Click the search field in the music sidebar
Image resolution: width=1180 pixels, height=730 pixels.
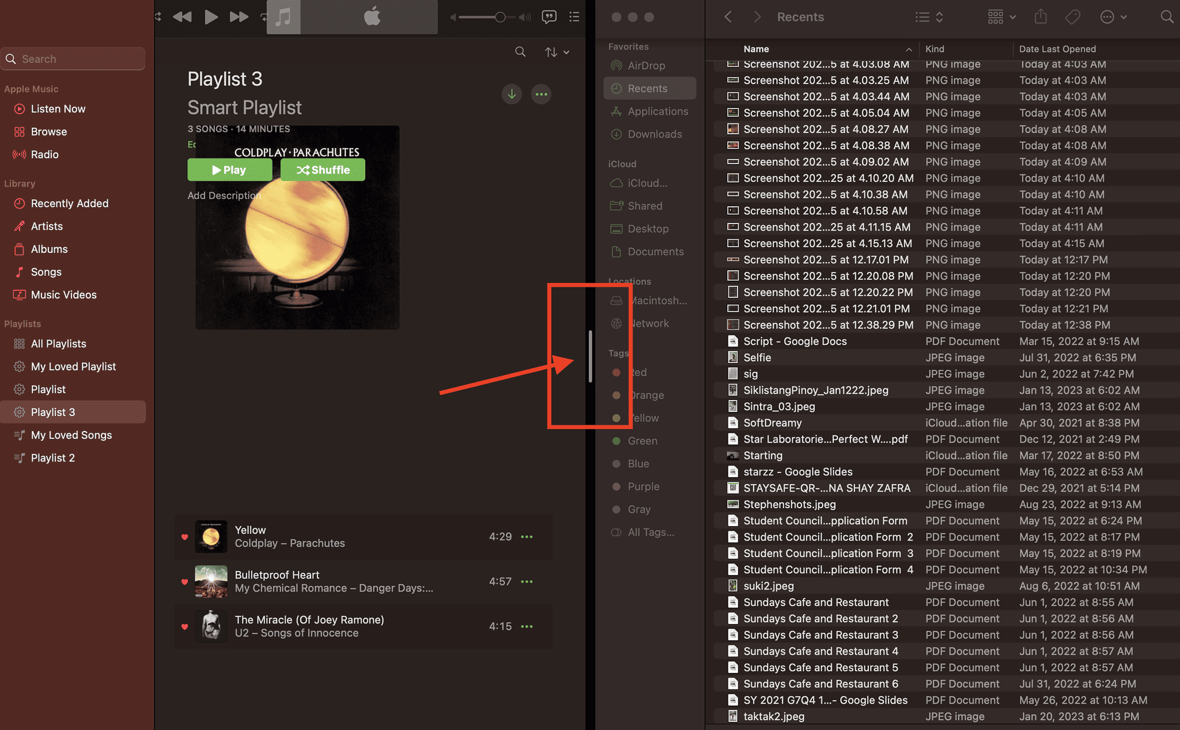coord(73,58)
